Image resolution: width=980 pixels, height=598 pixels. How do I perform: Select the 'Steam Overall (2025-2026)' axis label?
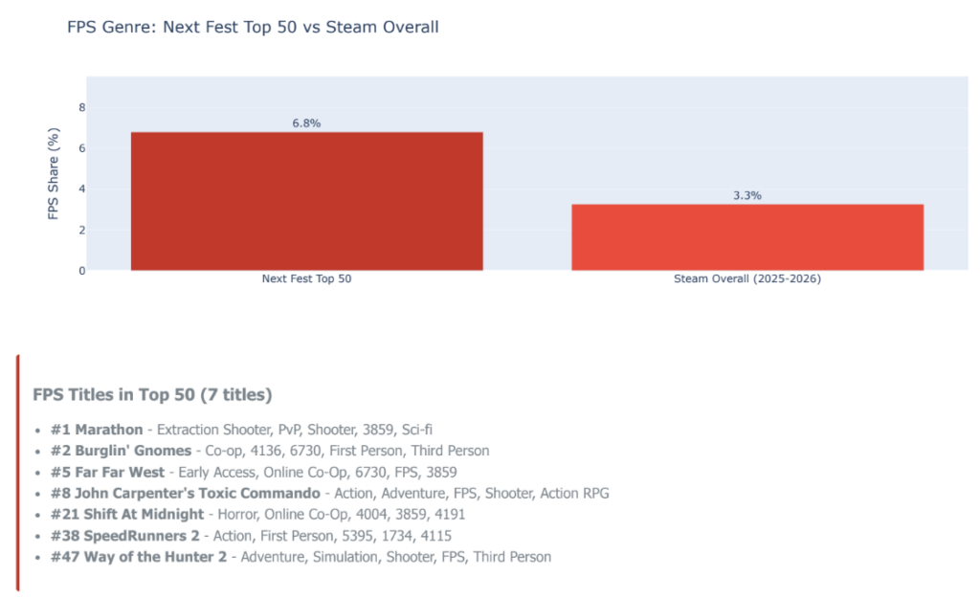pyautogui.click(x=747, y=279)
